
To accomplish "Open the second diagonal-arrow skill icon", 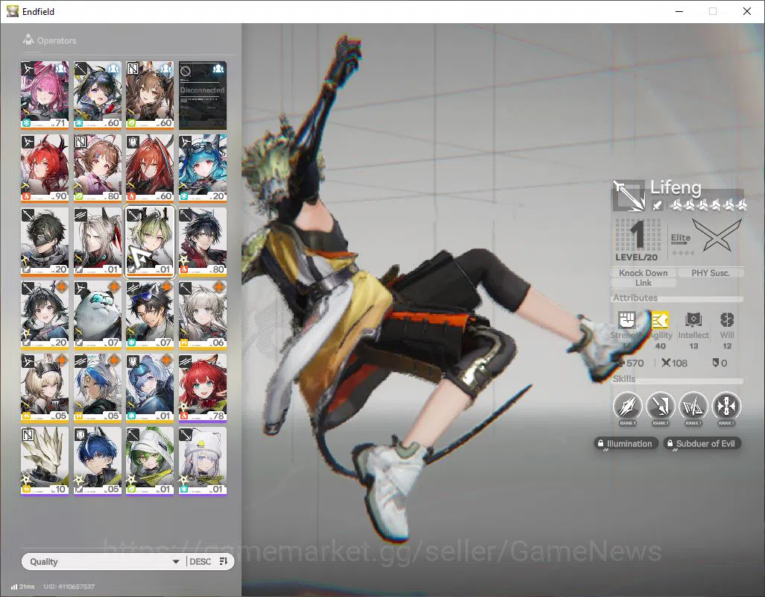I will tap(660, 406).
